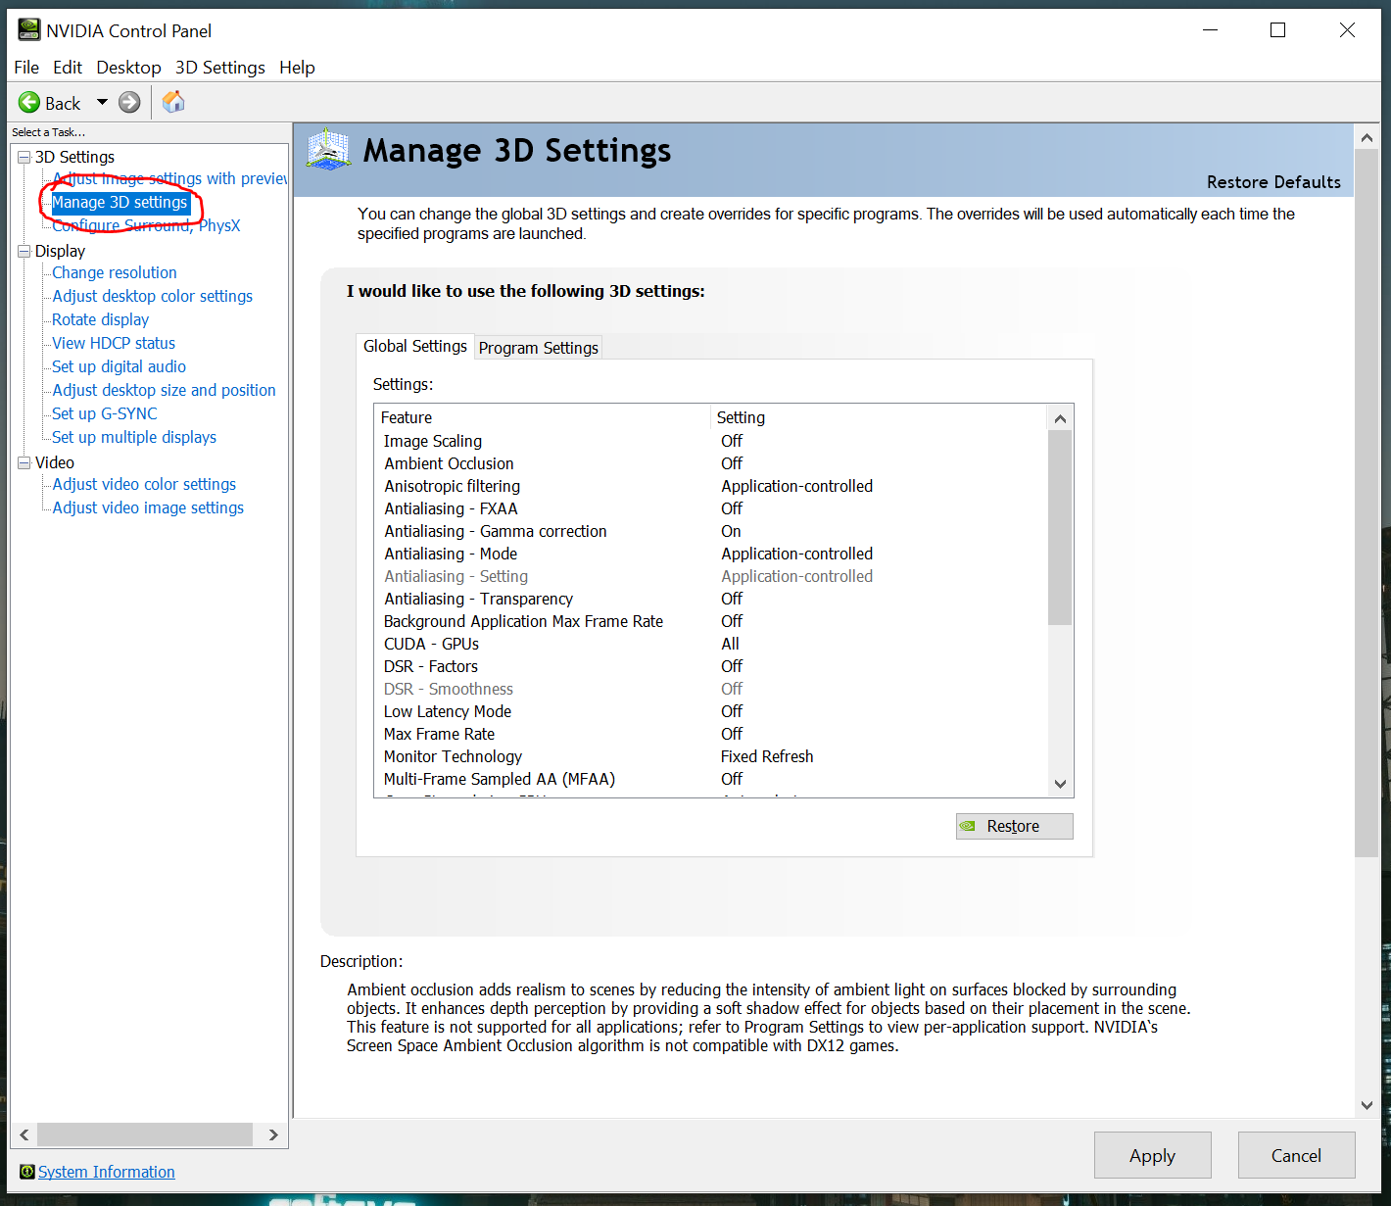The image size is (1391, 1206).
Task: Click the System Information icon
Action: [27, 1172]
